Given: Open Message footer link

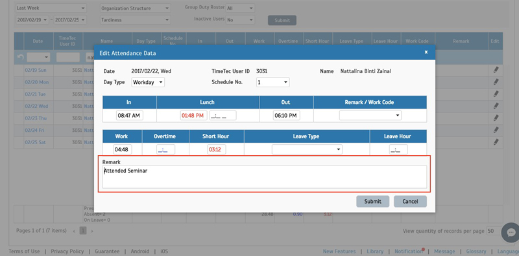Looking at the screenshot, I should click(444, 251).
